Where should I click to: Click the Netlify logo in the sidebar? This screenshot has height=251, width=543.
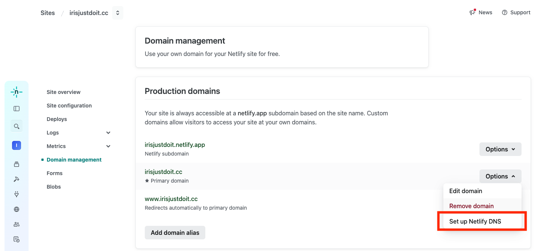(17, 92)
